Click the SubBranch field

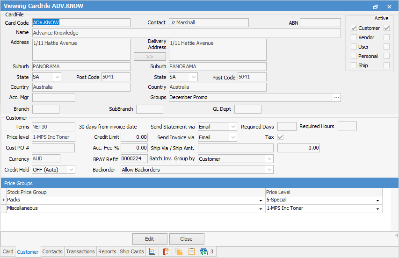tap(150, 109)
